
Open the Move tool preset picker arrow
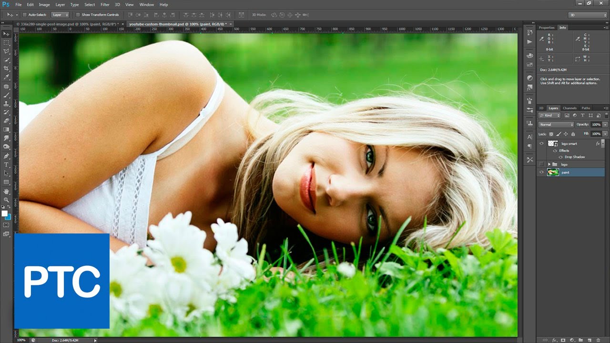tap(17, 15)
